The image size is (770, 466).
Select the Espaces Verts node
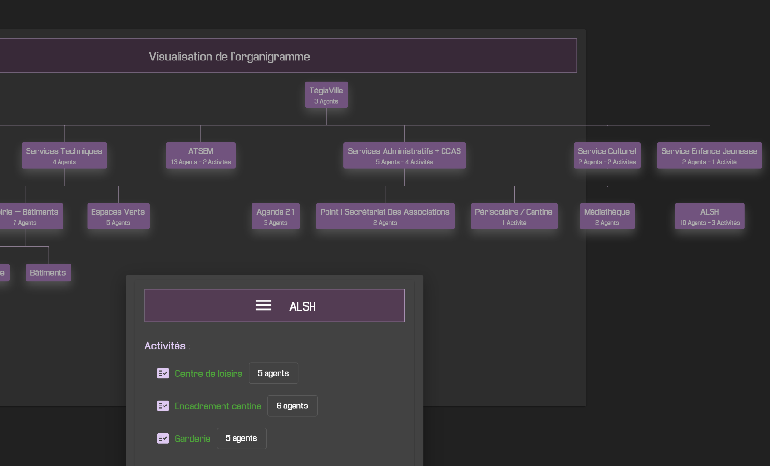pos(118,216)
